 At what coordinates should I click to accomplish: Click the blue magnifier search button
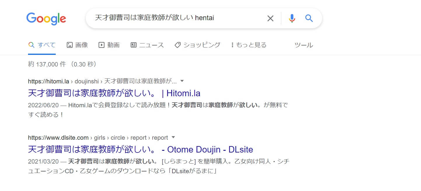(x=309, y=18)
